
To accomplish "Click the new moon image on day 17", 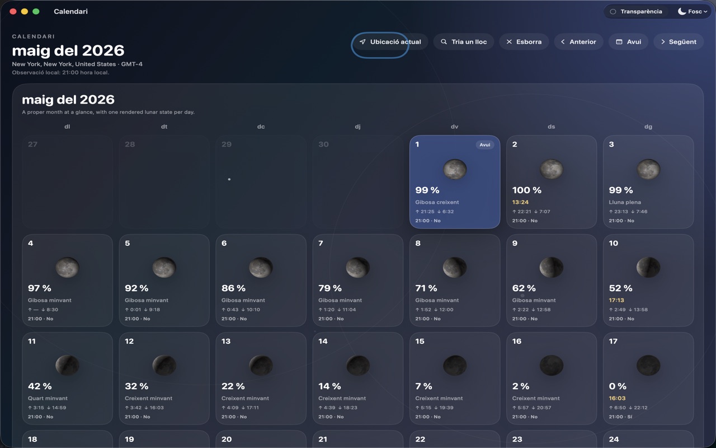I will pos(648,366).
